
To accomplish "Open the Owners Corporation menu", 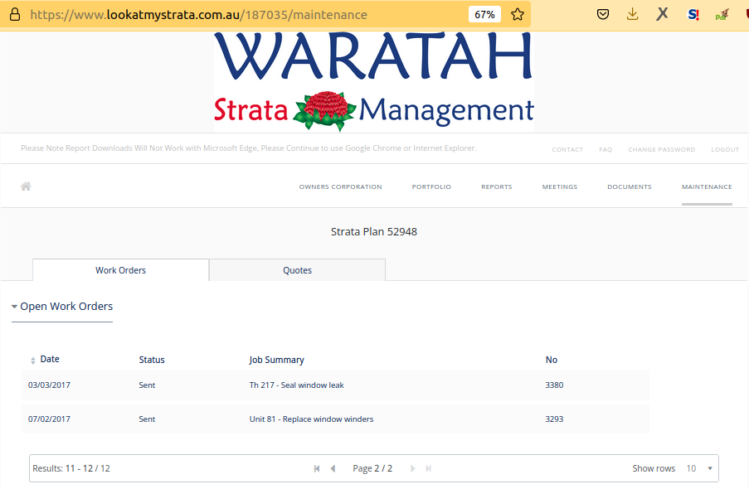I will [340, 187].
